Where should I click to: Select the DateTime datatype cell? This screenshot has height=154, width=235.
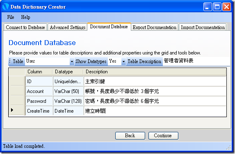point(68,111)
